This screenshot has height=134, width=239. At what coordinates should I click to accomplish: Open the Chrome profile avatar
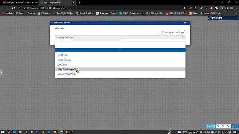click(x=232, y=8)
